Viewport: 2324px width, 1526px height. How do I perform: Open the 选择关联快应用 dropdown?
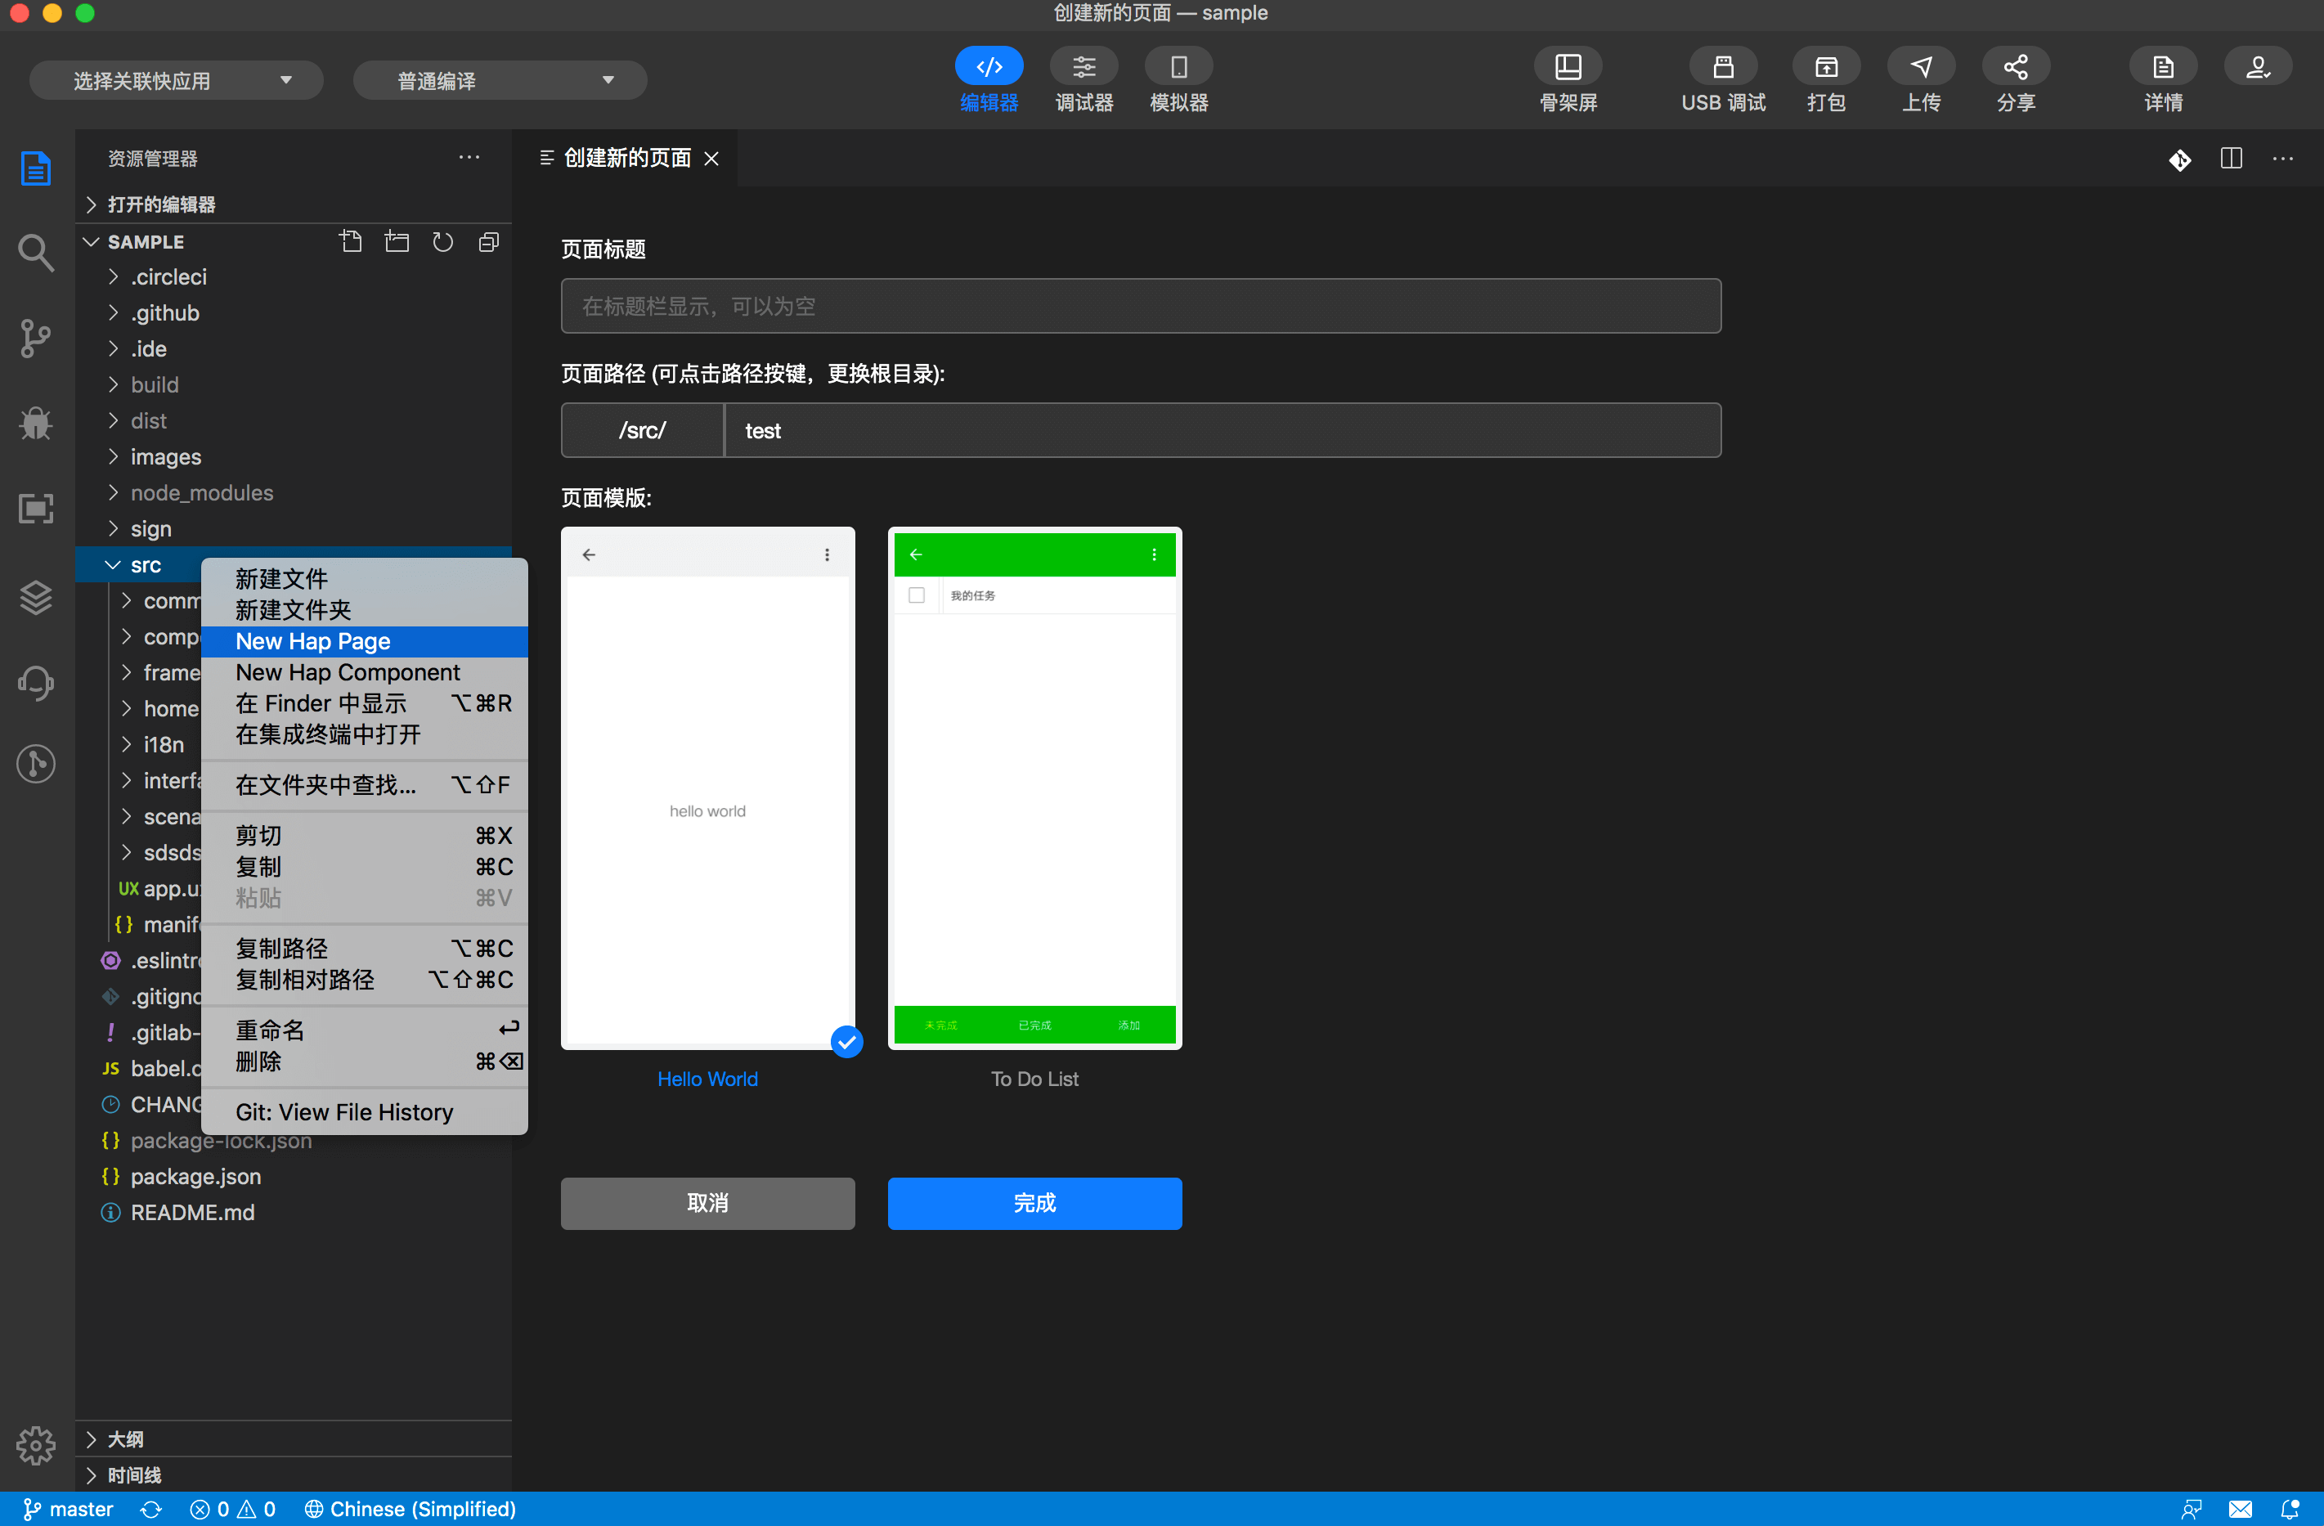click(177, 80)
